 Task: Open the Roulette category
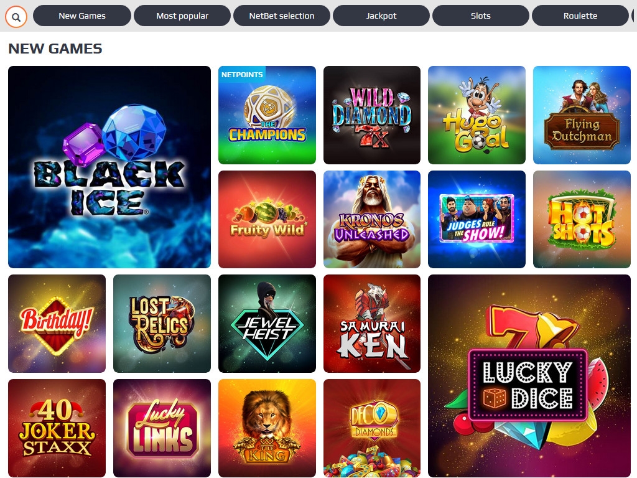(x=580, y=16)
